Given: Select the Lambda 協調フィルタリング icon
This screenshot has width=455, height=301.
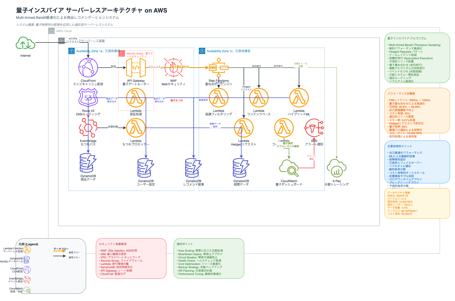Looking at the screenshot, I should [x=219, y=98].
